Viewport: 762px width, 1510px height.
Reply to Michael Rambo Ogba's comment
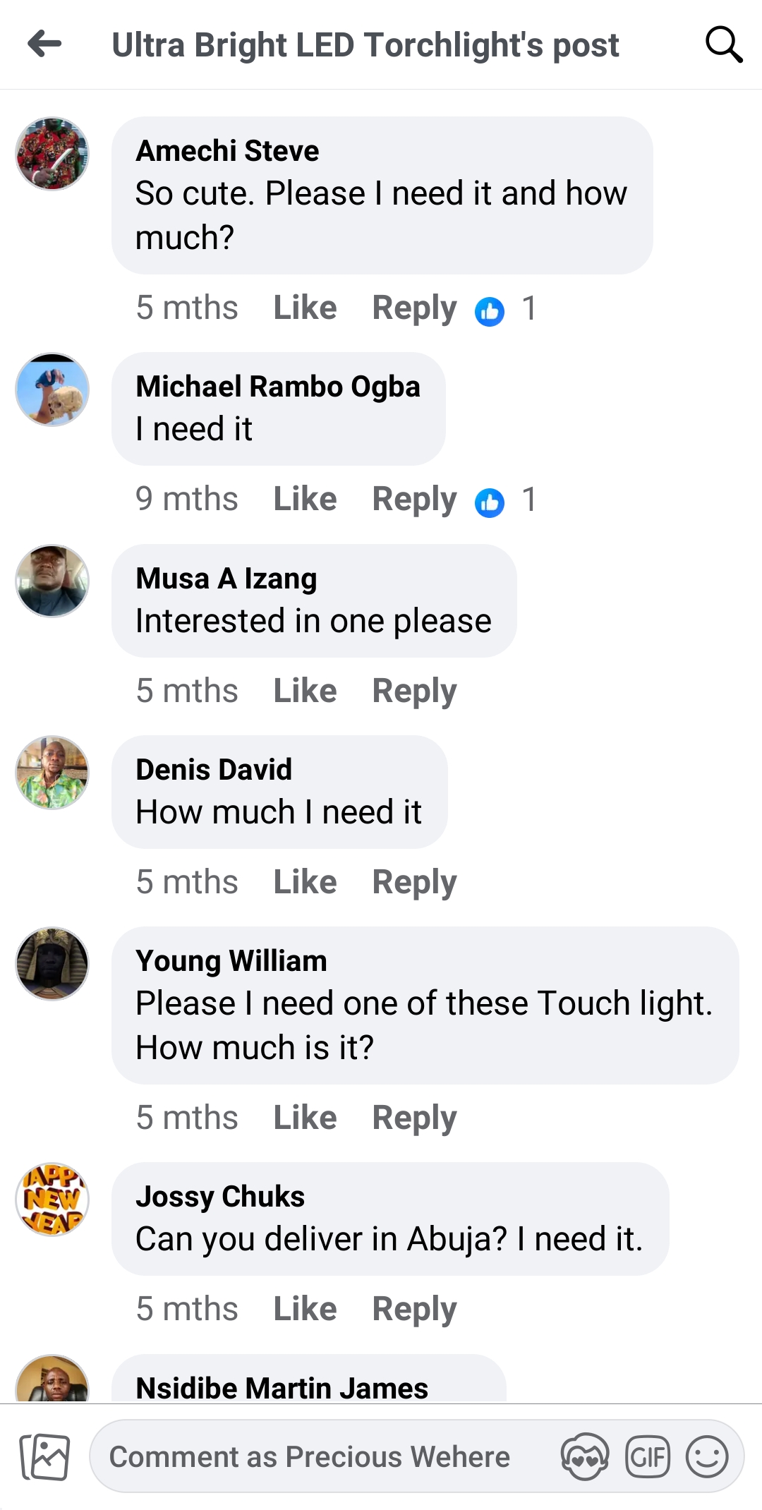(x=414, y=500)
